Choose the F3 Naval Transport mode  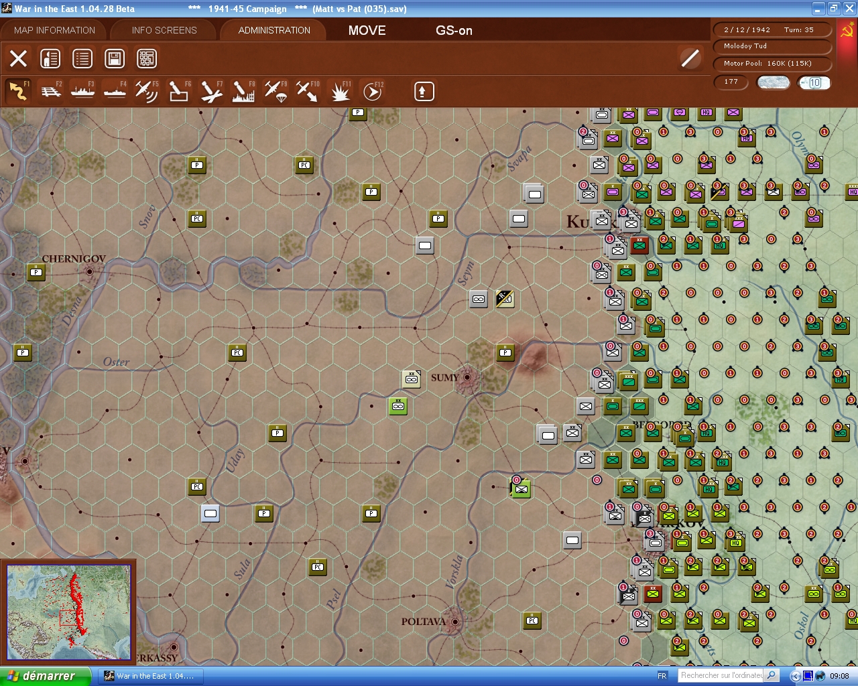pyautogui.click(x=83, y=91)
